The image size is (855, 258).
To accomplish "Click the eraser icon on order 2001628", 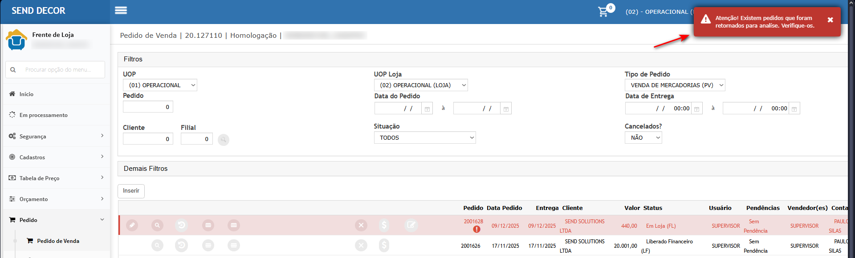I will click(x=132, y=226).
